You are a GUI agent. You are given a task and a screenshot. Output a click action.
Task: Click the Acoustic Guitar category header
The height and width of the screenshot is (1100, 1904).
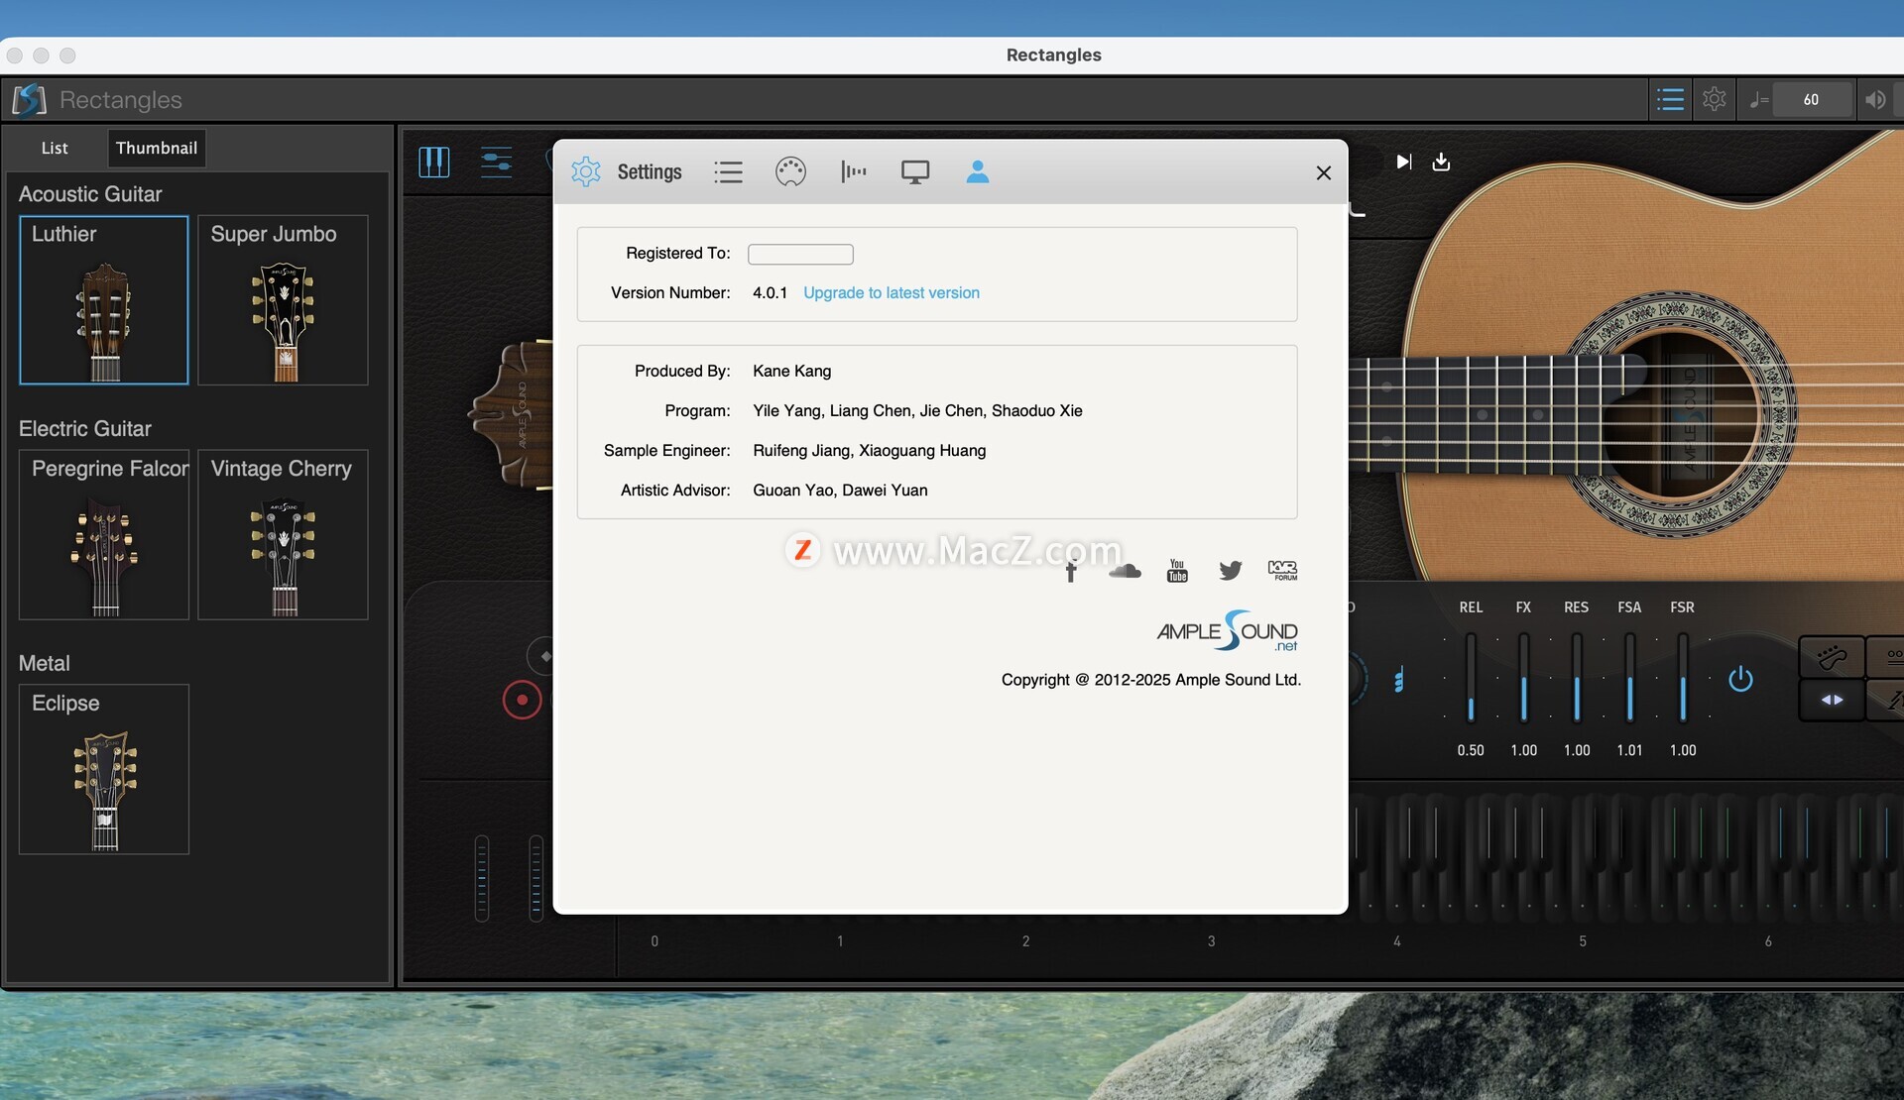point(90,194)
